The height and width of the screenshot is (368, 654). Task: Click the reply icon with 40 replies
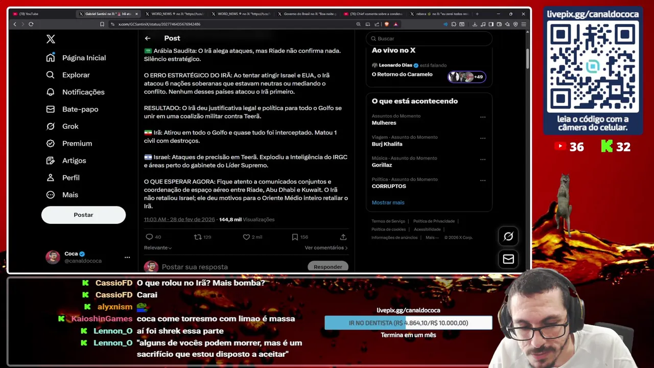point(149,237)
